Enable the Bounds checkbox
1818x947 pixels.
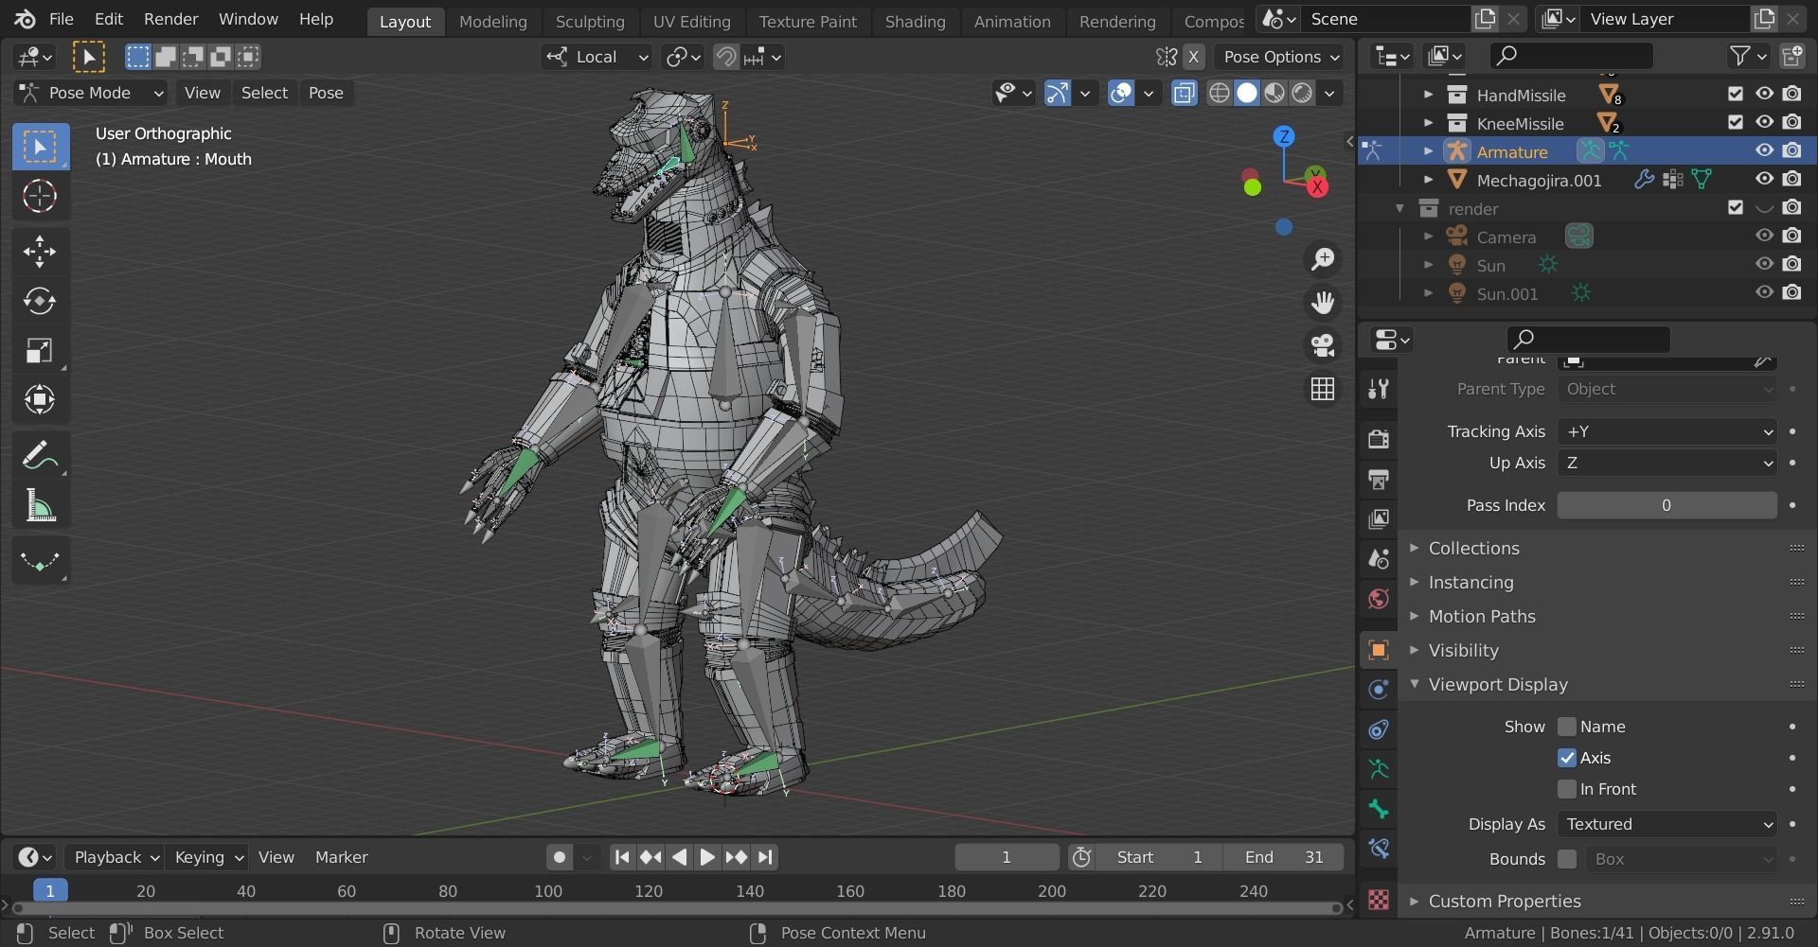[1567, 859]
